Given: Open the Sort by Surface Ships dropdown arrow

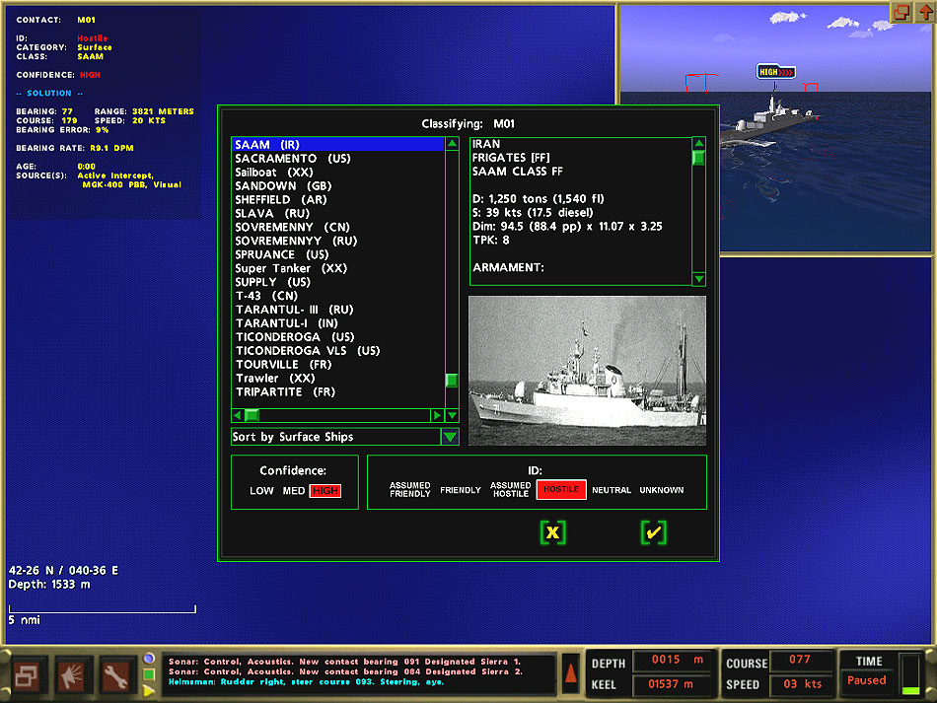Looking at the screenshot, I should 450,437.
